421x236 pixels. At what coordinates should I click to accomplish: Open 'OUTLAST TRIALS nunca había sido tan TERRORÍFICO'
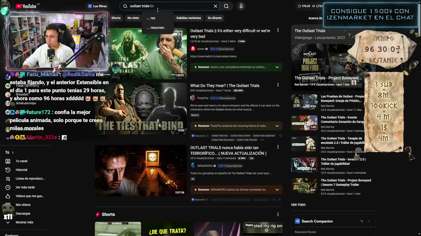pos(228,150)
